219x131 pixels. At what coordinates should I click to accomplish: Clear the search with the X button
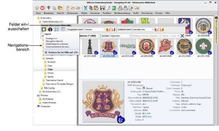pyautogui.click(x=182, y=36)
